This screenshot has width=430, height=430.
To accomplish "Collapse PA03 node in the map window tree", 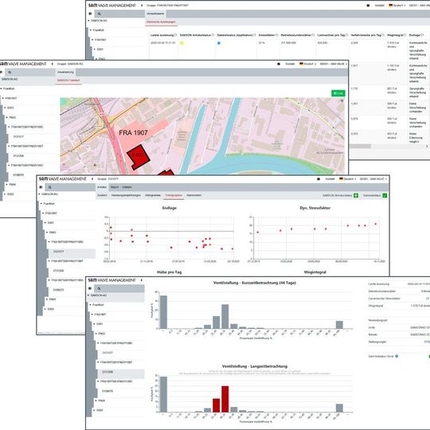I will pyautogui.click(x=7, y=117).
